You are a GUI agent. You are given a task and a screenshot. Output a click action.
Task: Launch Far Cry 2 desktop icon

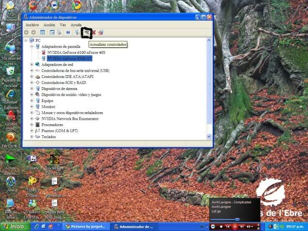click(x=11, y=140)
